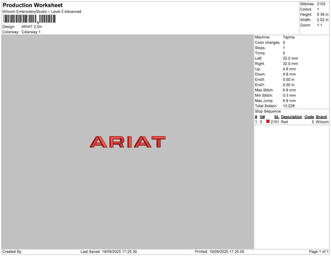Click the Description column header
This screenshot has width=331, height=256.
[291, 117]
